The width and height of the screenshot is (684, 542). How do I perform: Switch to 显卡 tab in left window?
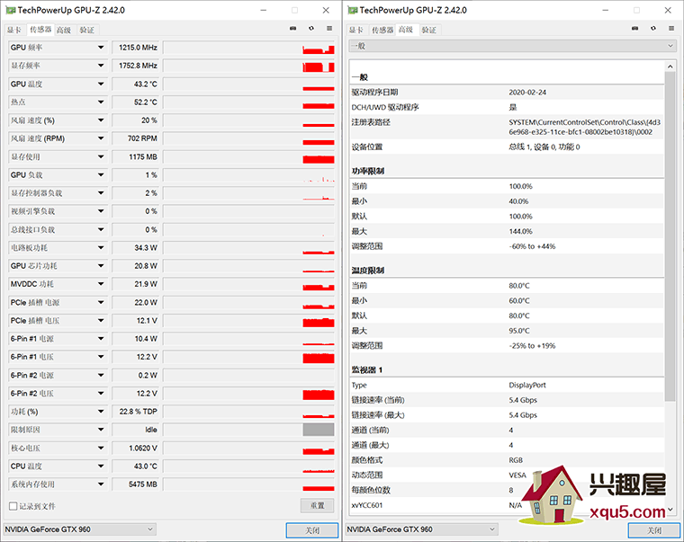14,30
